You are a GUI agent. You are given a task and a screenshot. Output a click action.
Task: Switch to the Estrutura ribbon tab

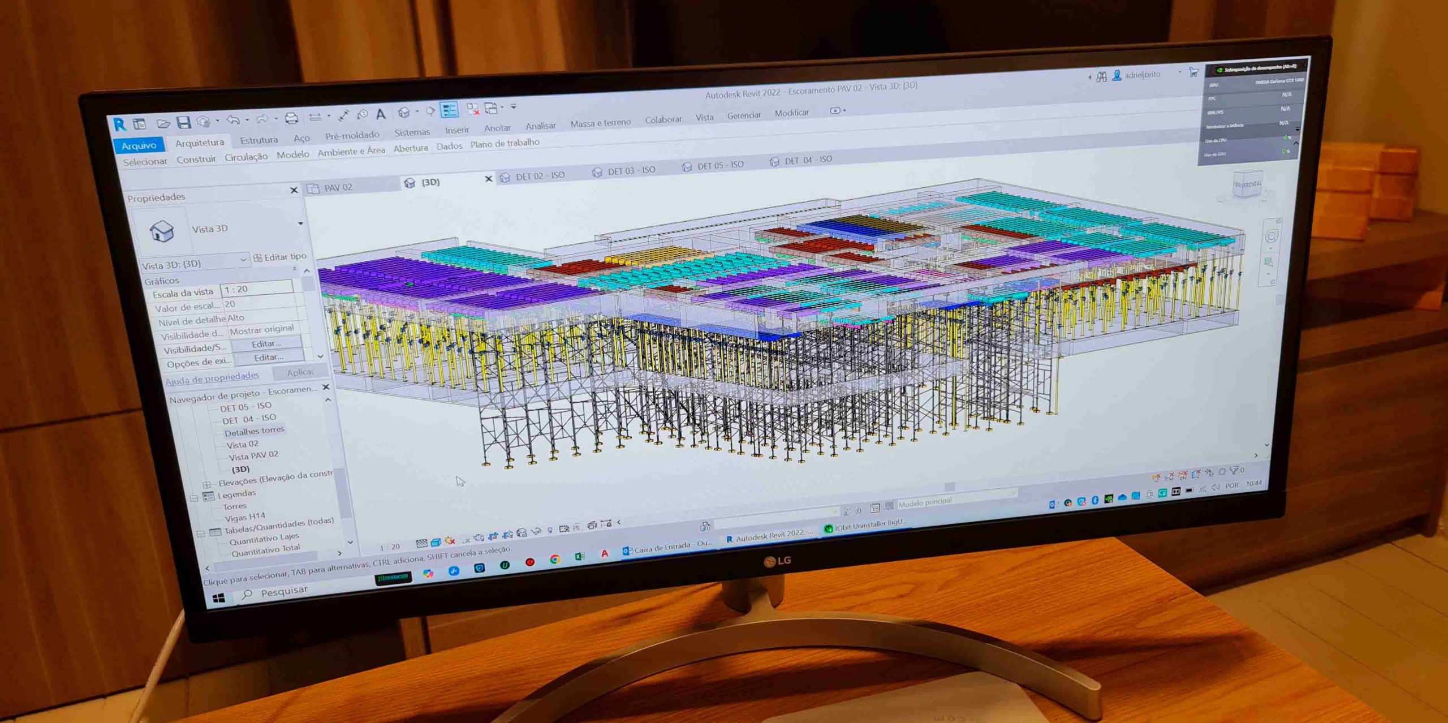[x=258, y=140]
